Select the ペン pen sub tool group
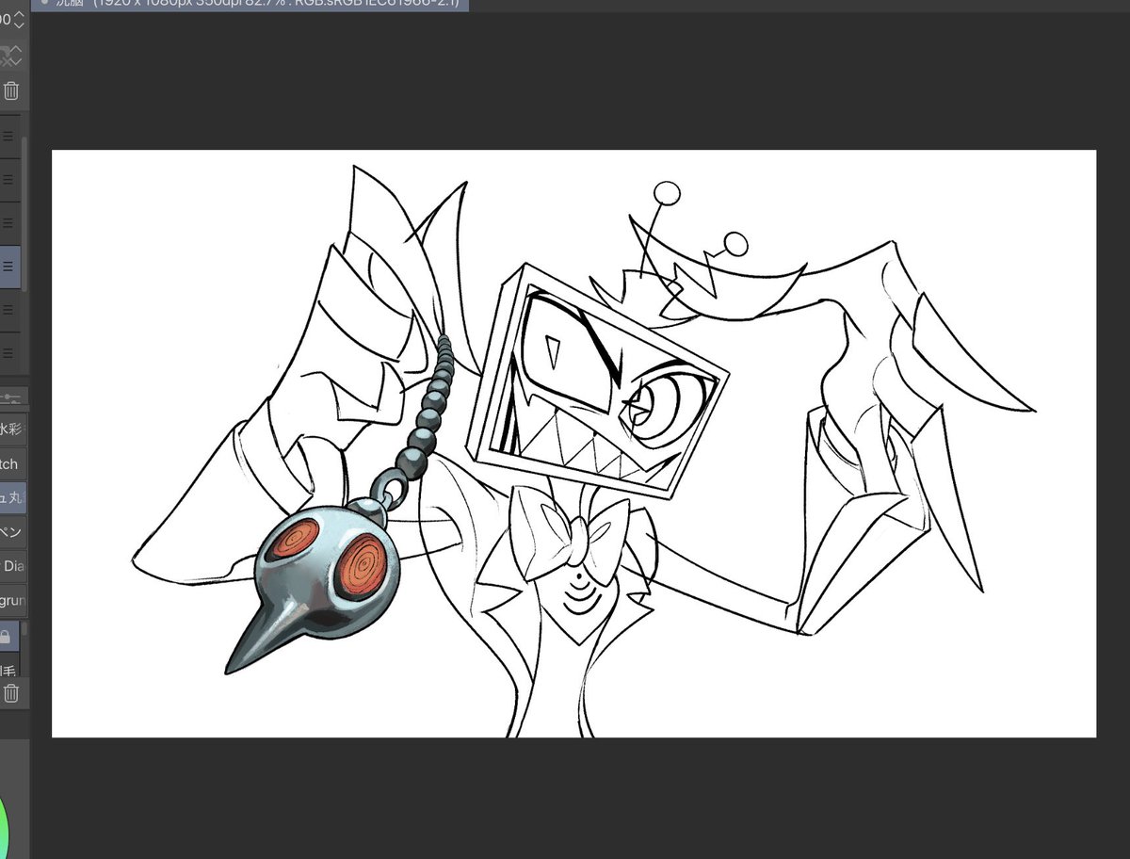Screen dimensions: 1130x859 11,532
